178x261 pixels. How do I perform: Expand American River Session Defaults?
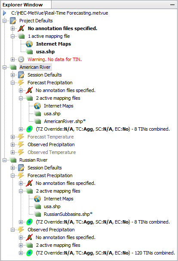point(12,75)
